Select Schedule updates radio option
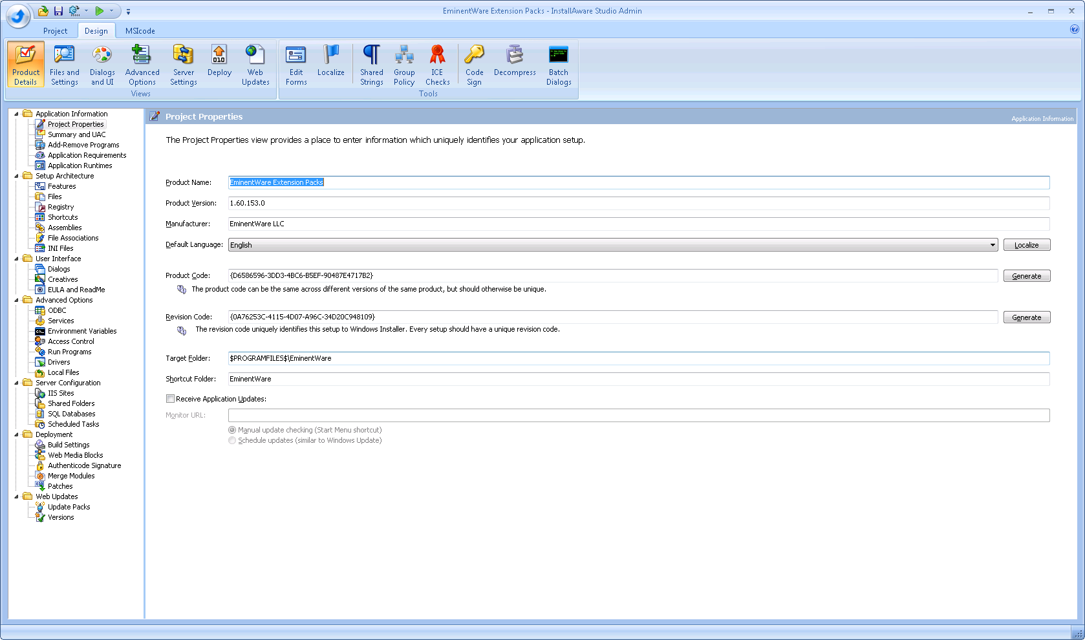The width and height of the screenshot is (1085, 640). click(x=232, y=440)
